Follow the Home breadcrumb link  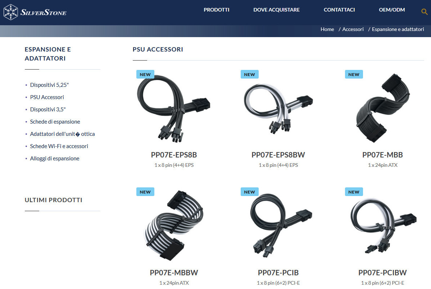(x=327, y=29)
